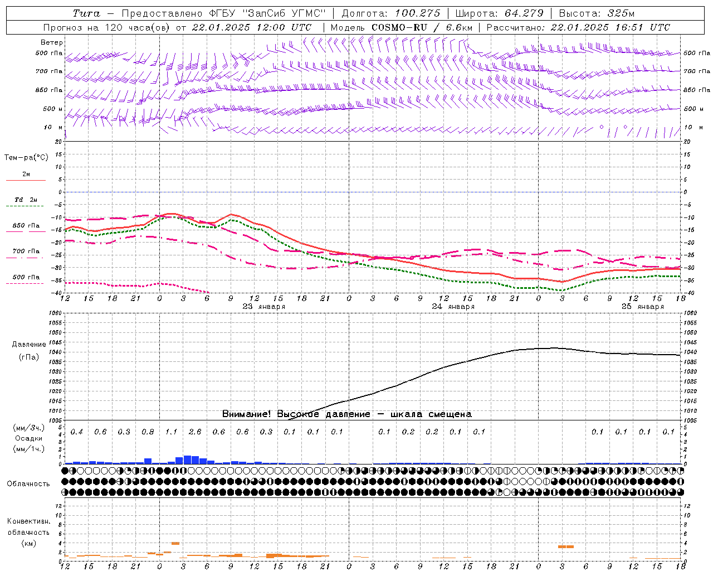The height and width of the screenshot is (571, 713).
Task: Click the "850 гПа" temperature legend entry
Action: click(x=26, y=226)
